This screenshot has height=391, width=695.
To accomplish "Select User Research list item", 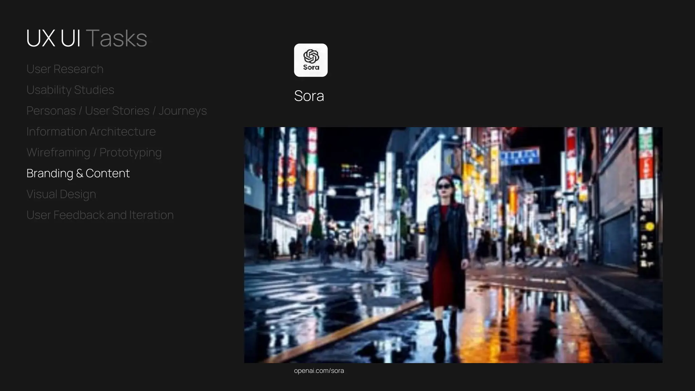I will (65, 69).
